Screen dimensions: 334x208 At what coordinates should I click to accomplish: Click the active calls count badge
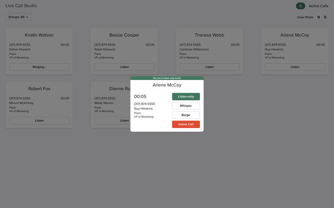coord(300,6)
